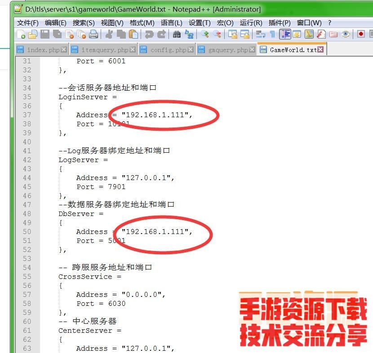The width and height of the screenshot is (373, 353).
Task: Open the 插件(P) menu
Action: 280,22
